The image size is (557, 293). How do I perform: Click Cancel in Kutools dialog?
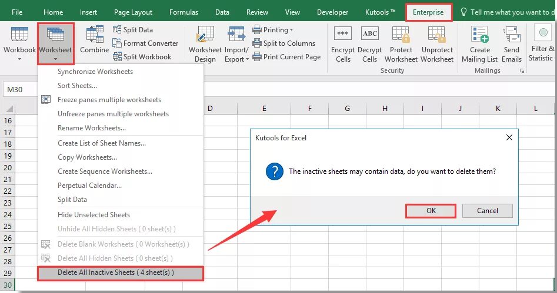488,211
